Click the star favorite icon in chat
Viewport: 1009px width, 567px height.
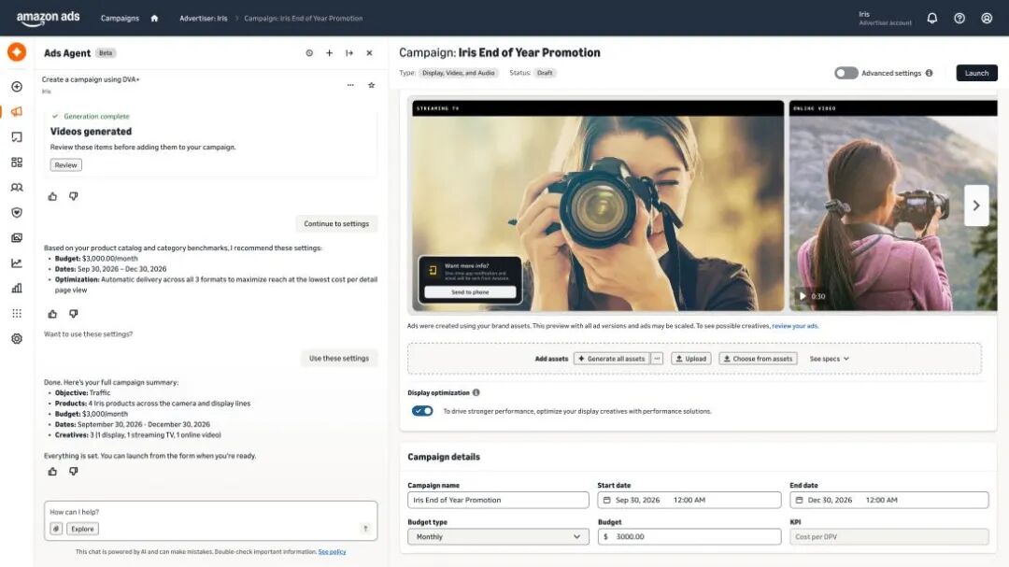371,85
